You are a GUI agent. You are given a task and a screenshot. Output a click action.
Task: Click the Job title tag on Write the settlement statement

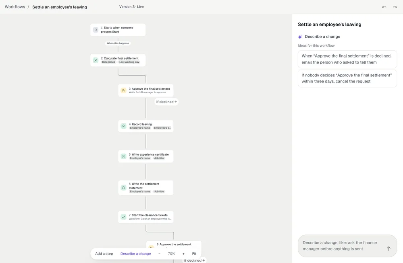pyautogui.click(x=159, y=191)
